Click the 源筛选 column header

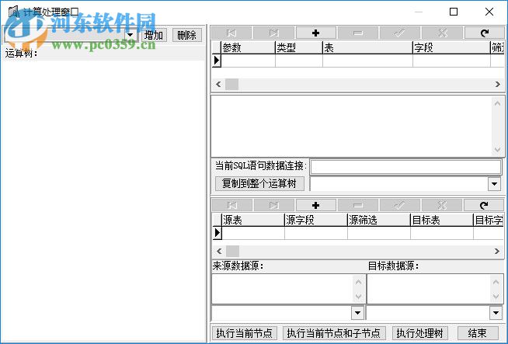379,220
